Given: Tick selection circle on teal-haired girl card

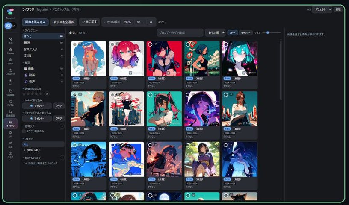Looking at the screenshot, I should click(226, 44).
